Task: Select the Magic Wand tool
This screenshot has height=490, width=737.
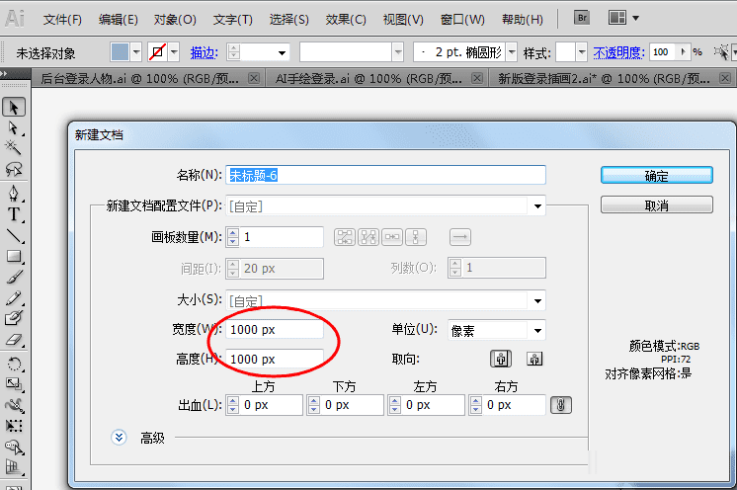Action: (14, 148)
